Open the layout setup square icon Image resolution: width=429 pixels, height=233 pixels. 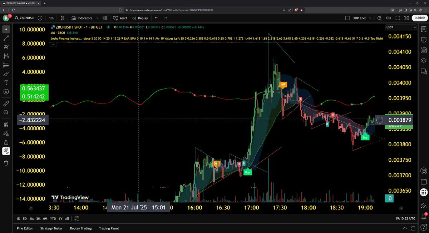tap(348, 18)
